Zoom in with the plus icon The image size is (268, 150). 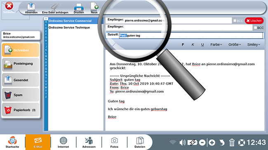(212, 143)
